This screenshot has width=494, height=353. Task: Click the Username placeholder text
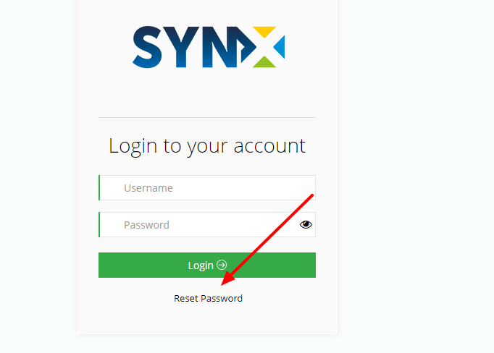pyautogui.click(x=148, y=188)
